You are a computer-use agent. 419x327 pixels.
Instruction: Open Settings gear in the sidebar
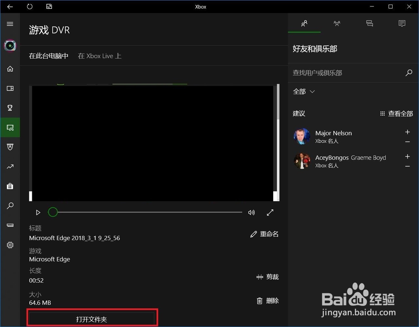pyautogui.click(x=10, y=245)
